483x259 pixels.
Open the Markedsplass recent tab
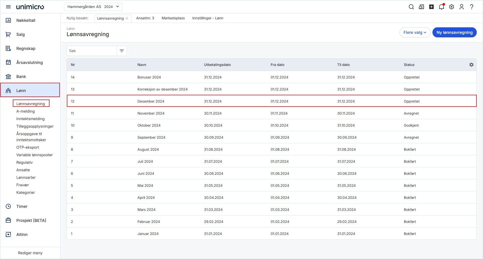pos(173,18)
